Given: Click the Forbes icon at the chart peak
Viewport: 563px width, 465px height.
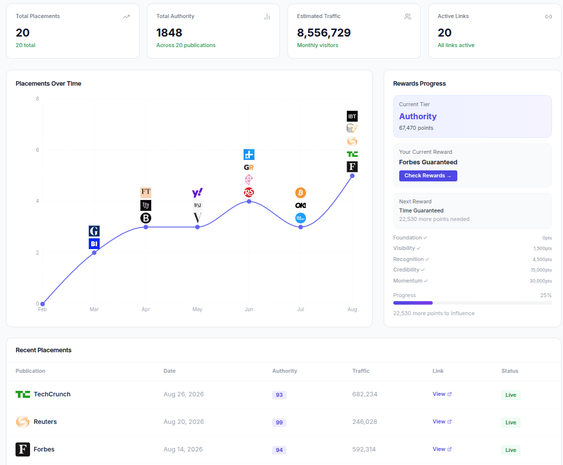Looking at the screenshot, I should click(352, 166).
